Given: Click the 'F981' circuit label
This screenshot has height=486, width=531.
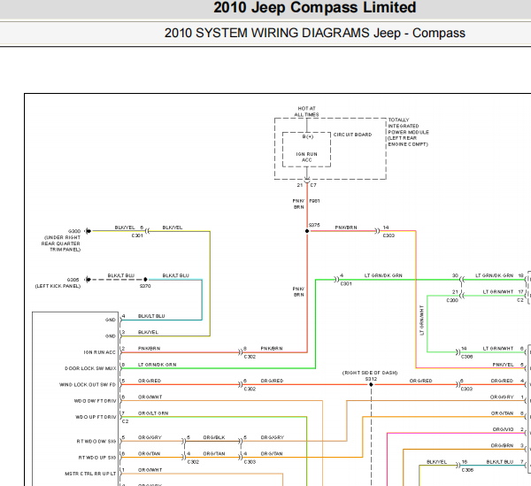Looking at the screenshot, I should pyautogui.click(x=314, y=200).
